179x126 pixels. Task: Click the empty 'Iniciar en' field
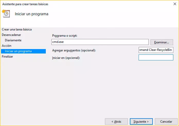click(156, 58)
